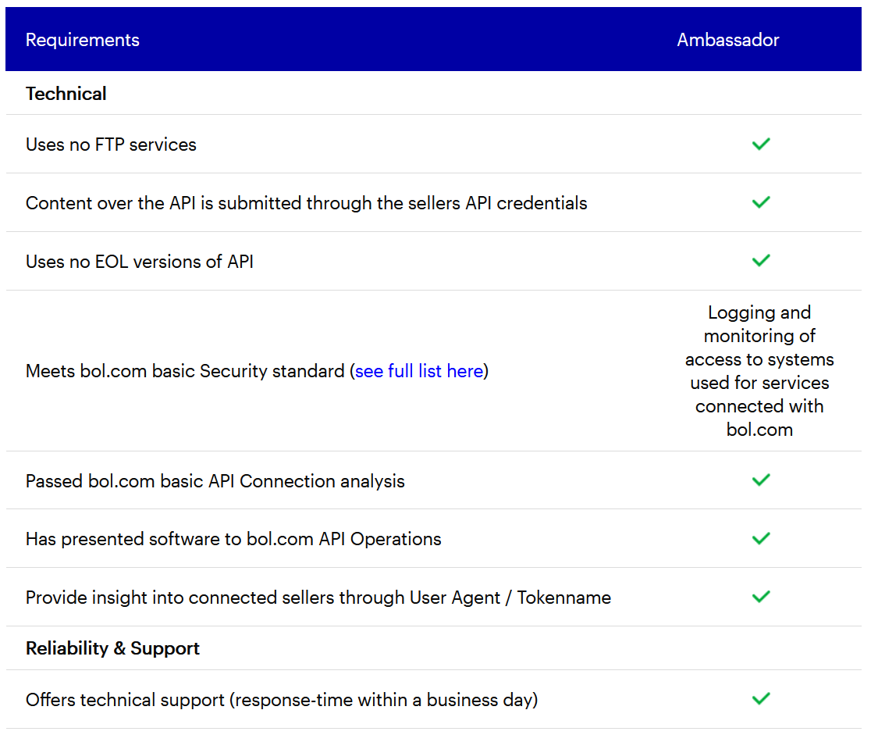This screenshot has height=735, width=878.
Task: Click the checkmark for Uses no EOL versions
Action: [760, 261]
